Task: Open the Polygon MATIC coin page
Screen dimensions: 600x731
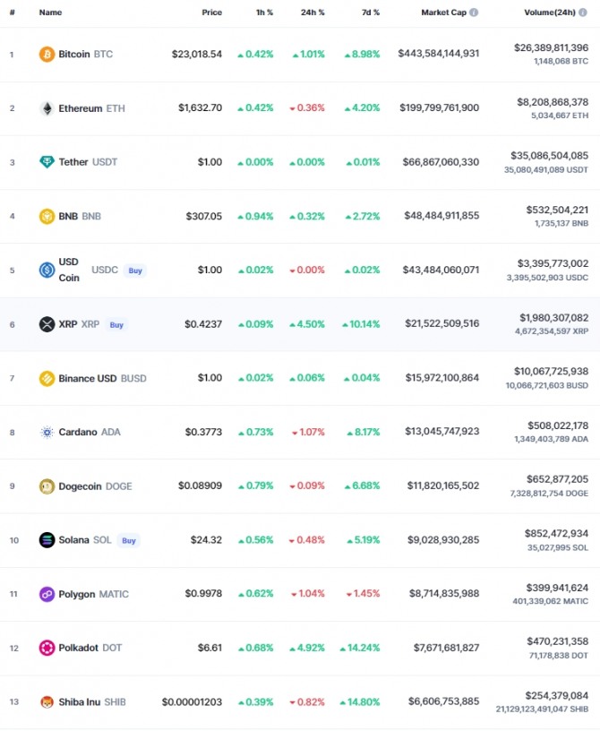Action: 93,594
